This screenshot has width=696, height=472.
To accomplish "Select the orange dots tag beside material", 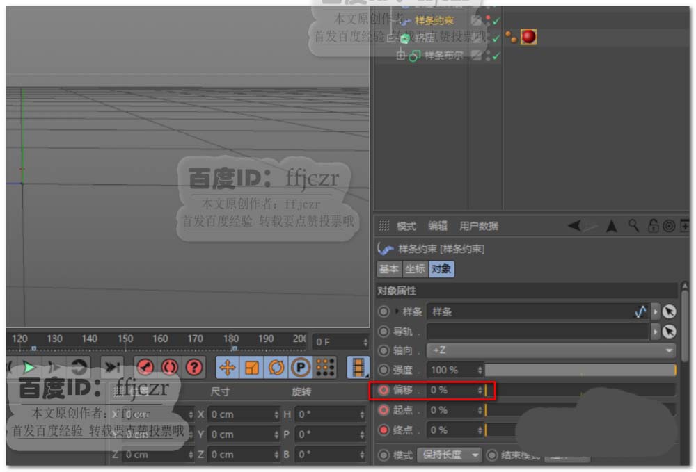I will click(512, 38).
